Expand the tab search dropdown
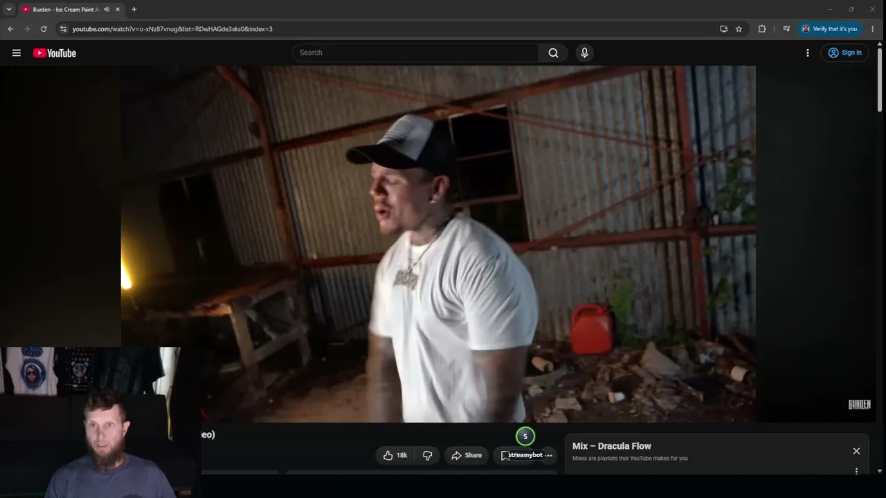The width and height of the screenshot is (886, 498). pos(9,9)
